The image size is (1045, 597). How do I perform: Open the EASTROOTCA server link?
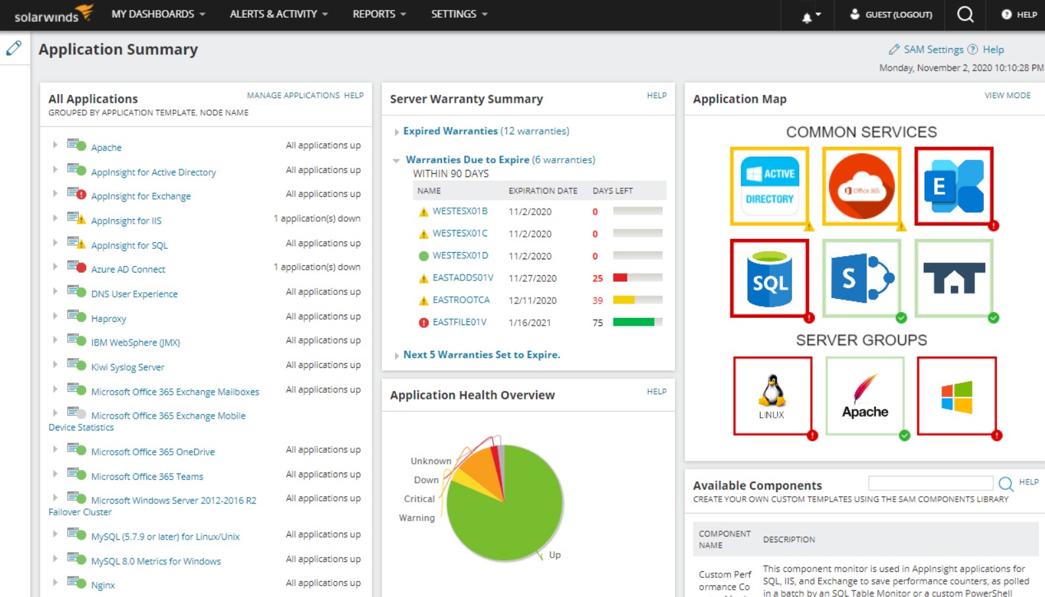(461, 300)
